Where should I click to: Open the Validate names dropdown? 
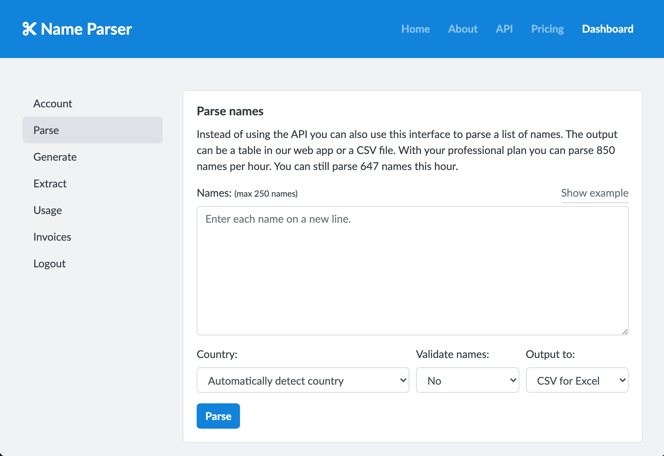tap(467, 380)
